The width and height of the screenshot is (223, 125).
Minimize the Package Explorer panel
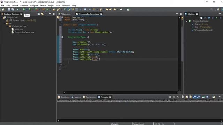click(50, 14)
